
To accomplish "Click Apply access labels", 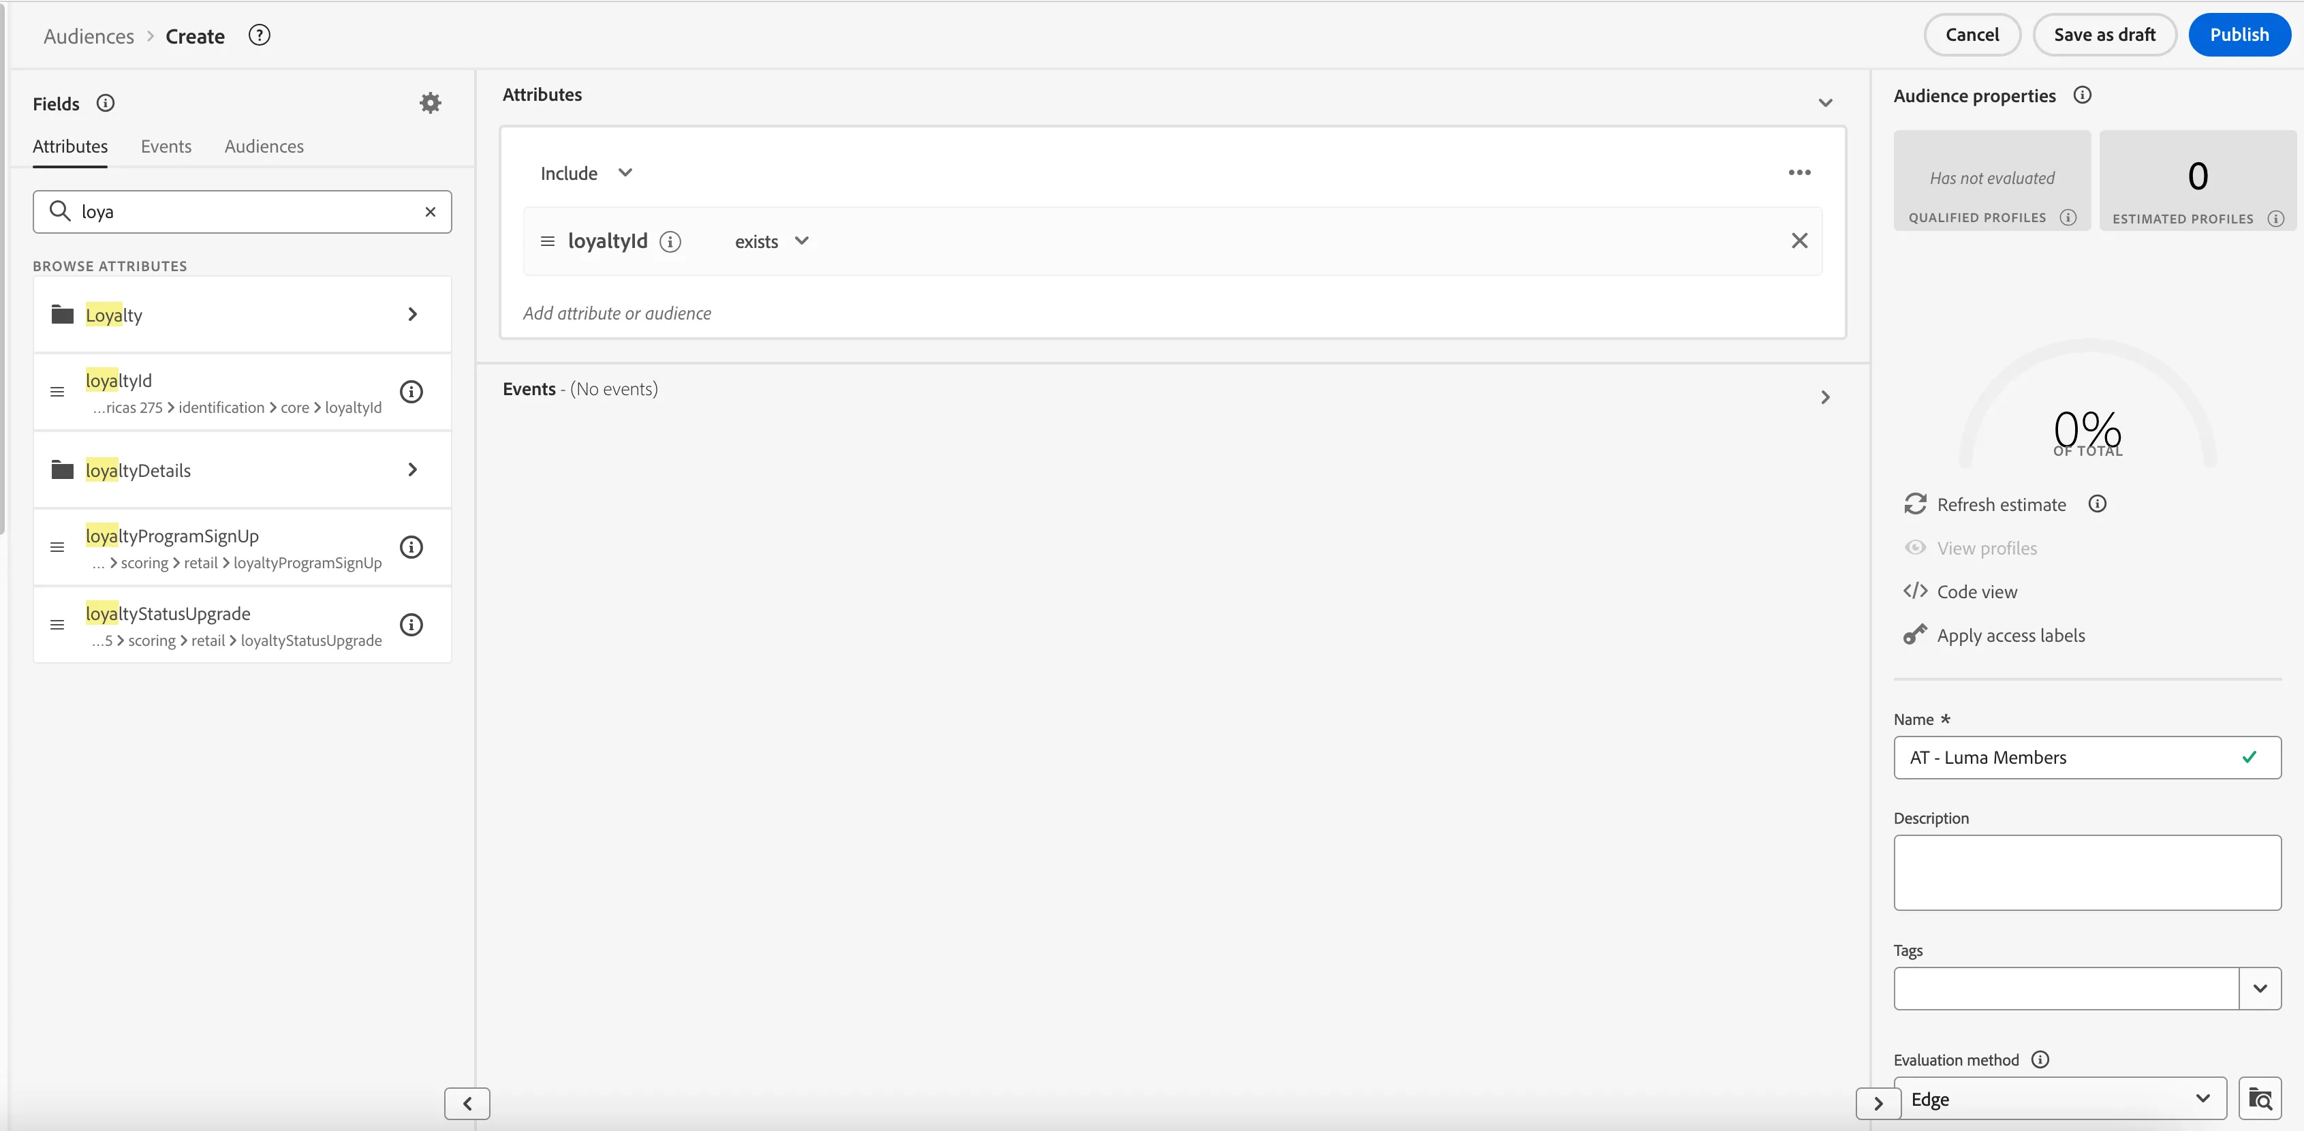I will pos(1993,635).
